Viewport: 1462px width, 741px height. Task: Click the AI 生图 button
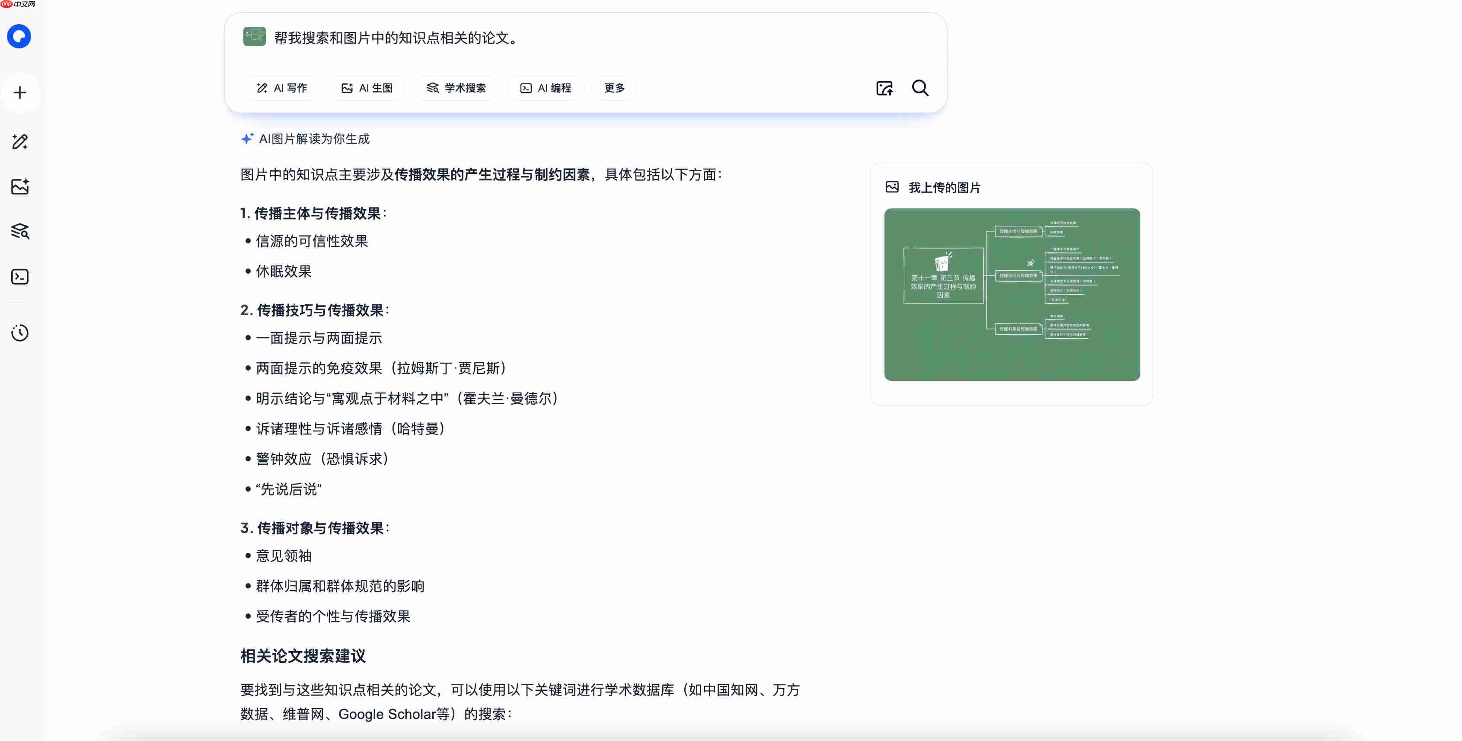[x=366, y=88]
